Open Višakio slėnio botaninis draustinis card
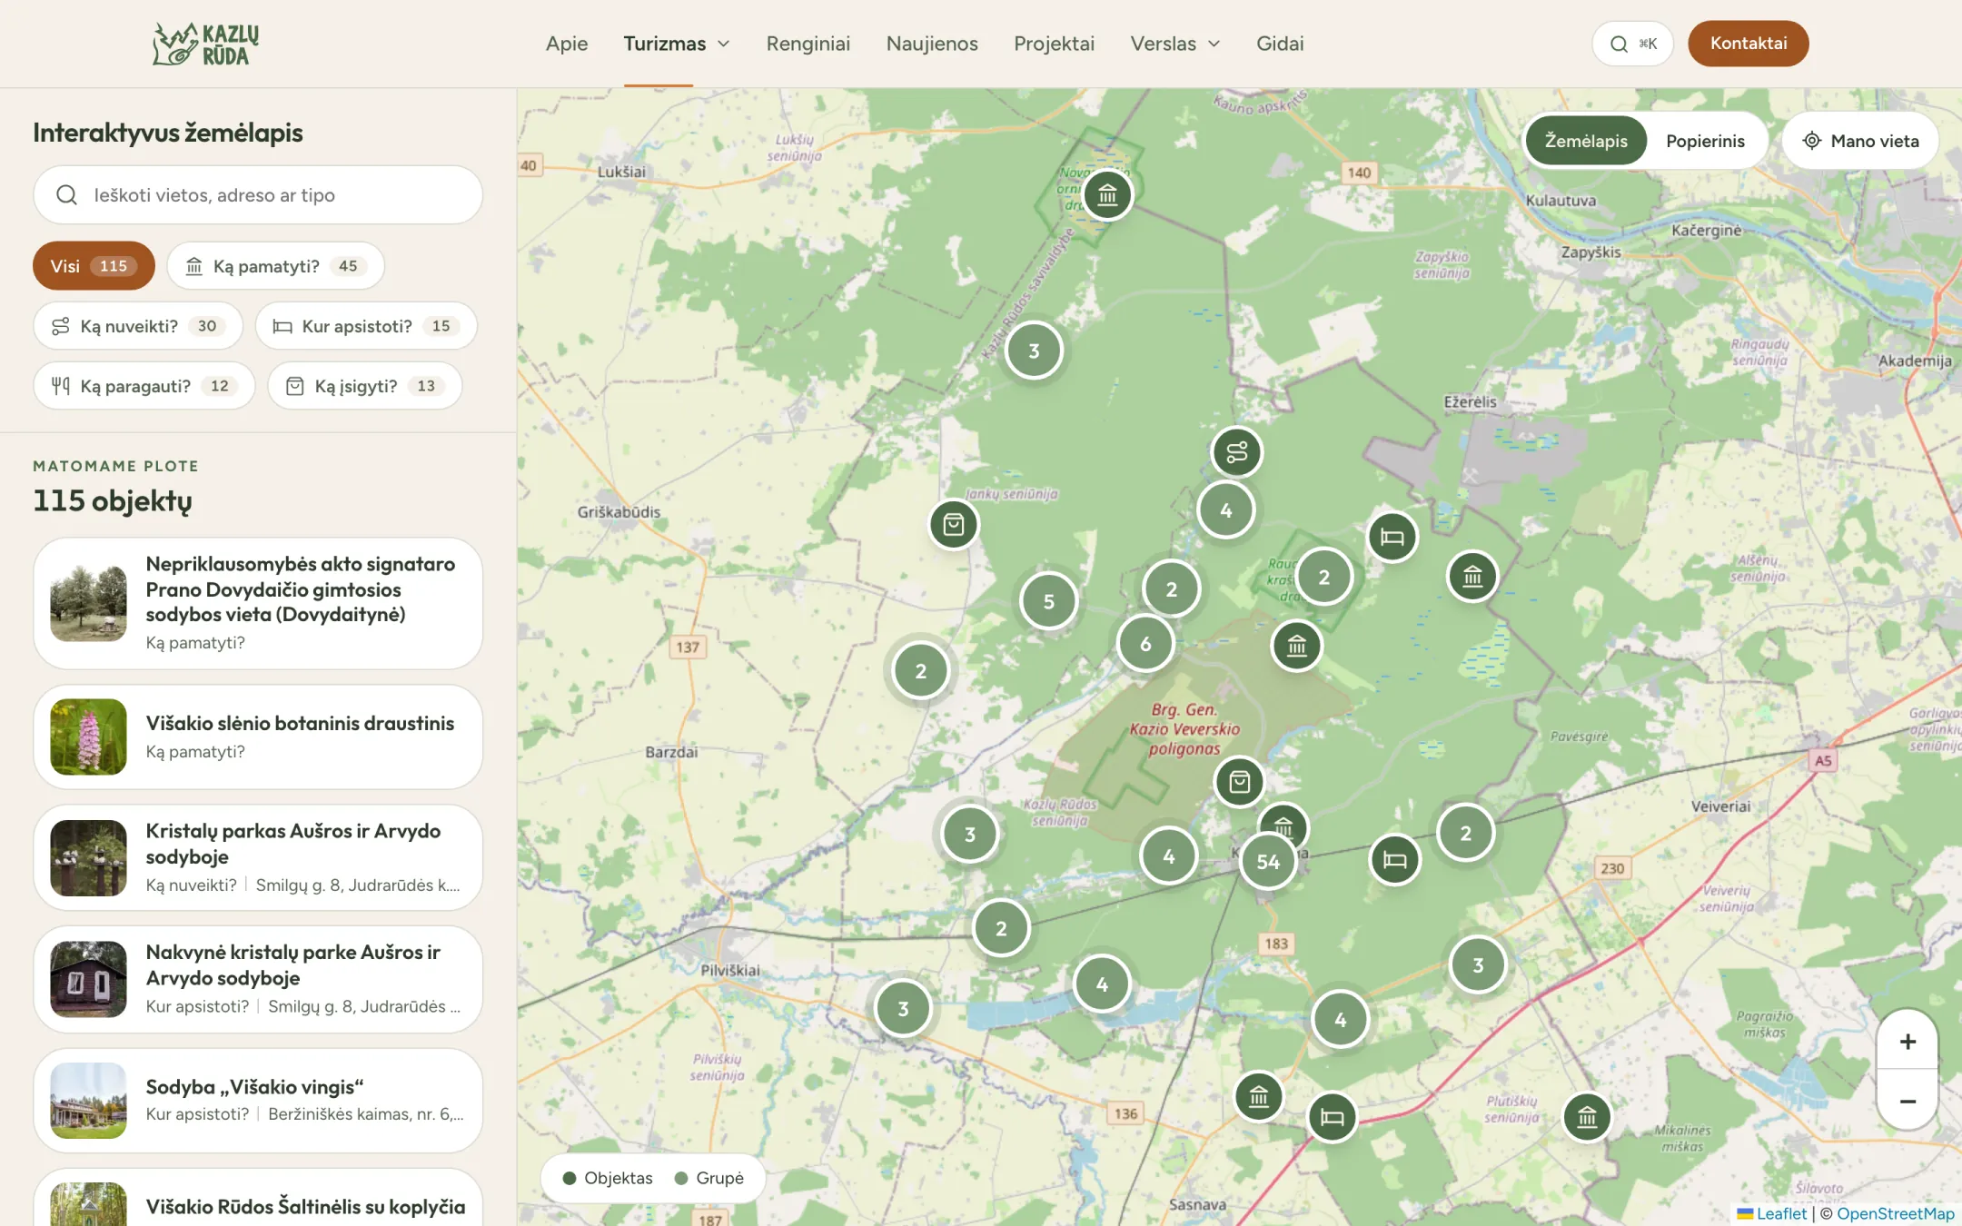The image size is (1962, 1226). pos(258,737)
